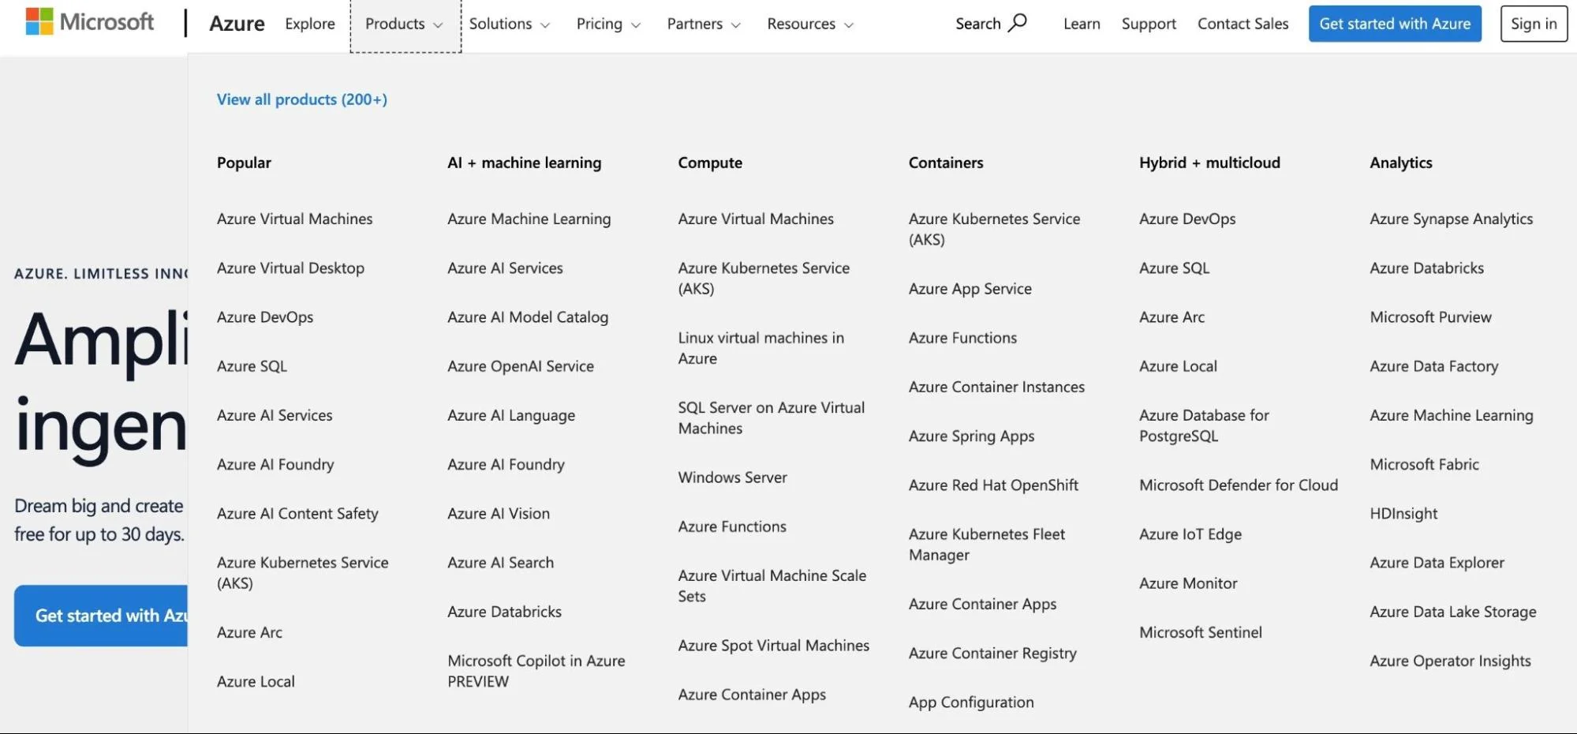Open Azure Functions under Compute
1577x734 pixels.
click(x=732, y=526)
